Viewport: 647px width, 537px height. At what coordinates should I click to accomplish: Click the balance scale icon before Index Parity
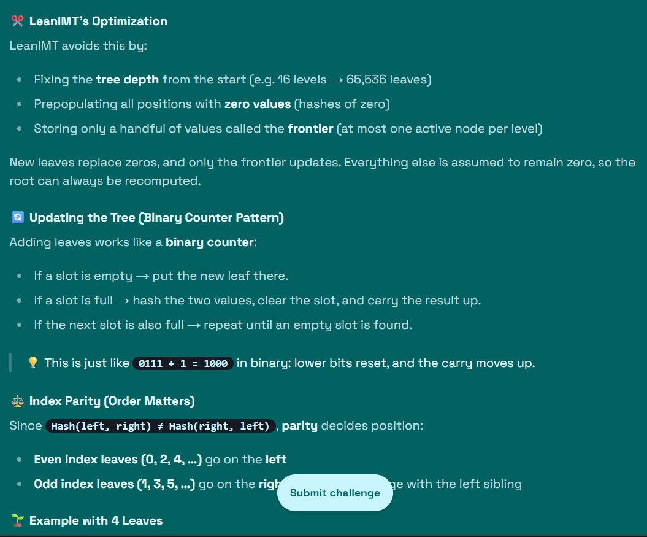pos(17,400)
